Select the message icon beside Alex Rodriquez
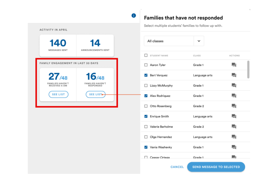Image resolution: width=278 pixels, height=181 pixels. pos(234,96)
